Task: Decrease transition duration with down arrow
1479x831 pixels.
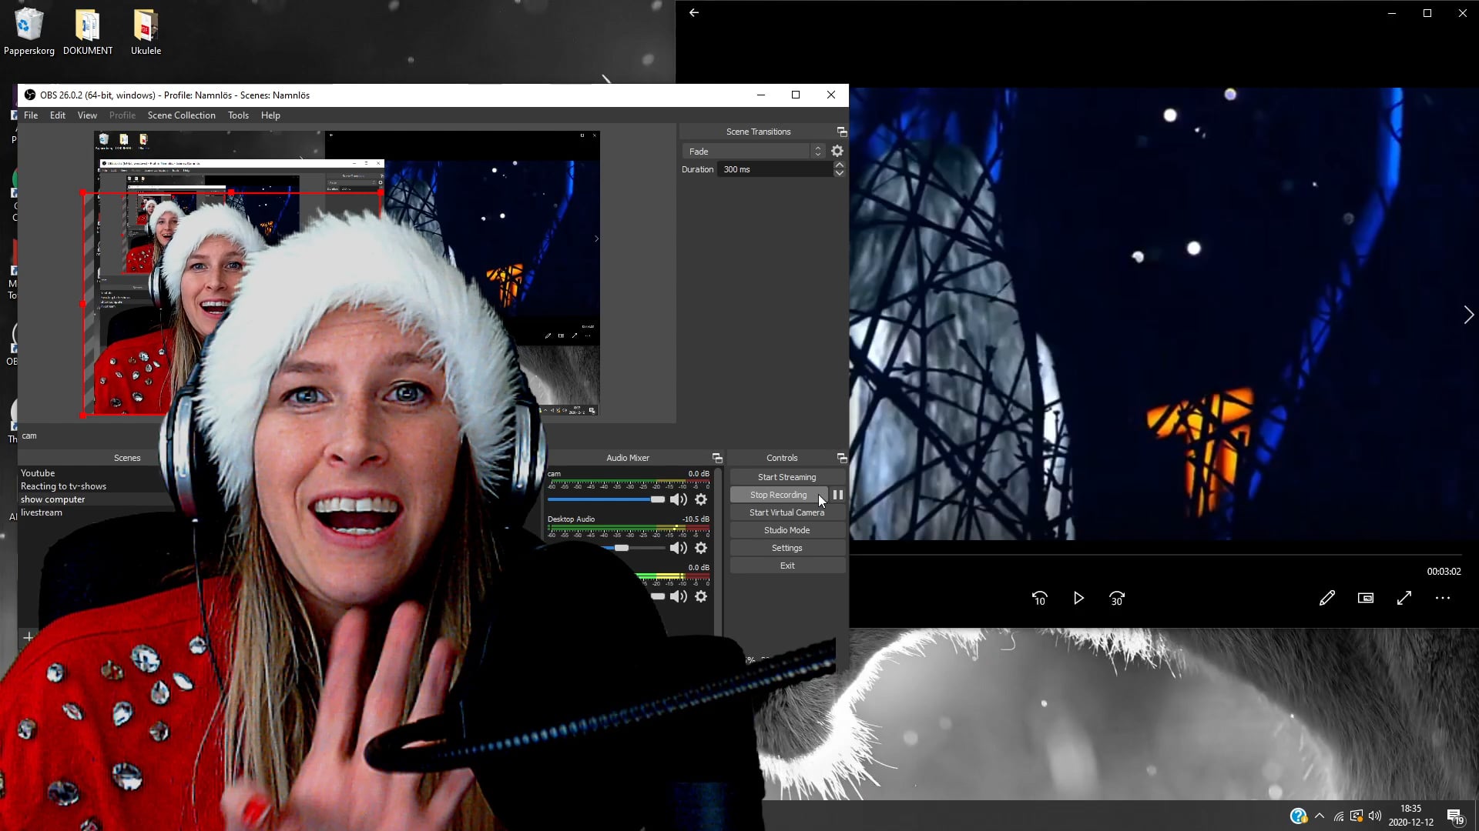Action: (840, 174)
